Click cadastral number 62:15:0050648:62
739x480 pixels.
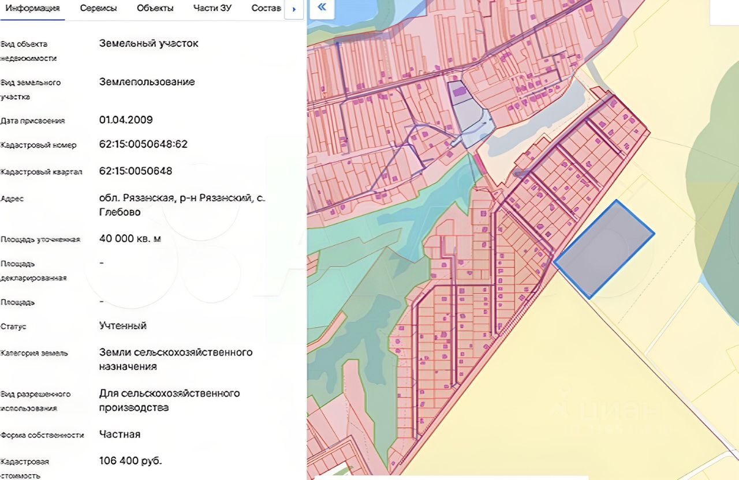pos(143,144)
